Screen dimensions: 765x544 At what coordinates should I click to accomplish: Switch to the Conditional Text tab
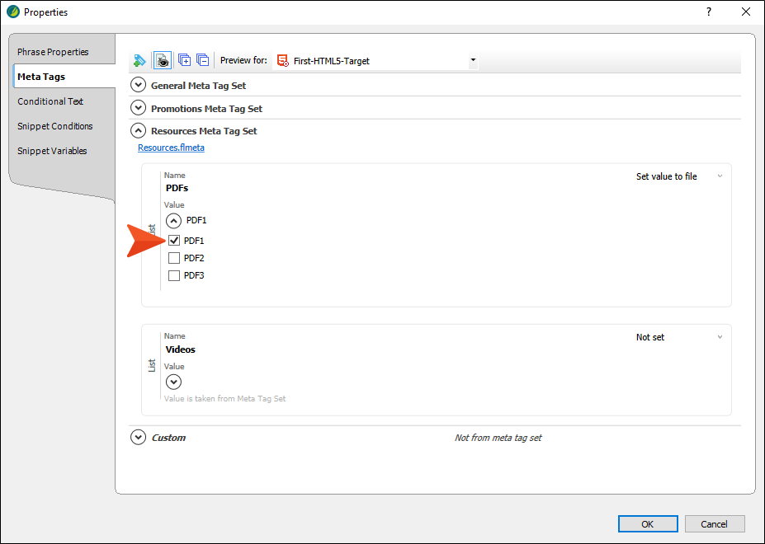[50, 101]
